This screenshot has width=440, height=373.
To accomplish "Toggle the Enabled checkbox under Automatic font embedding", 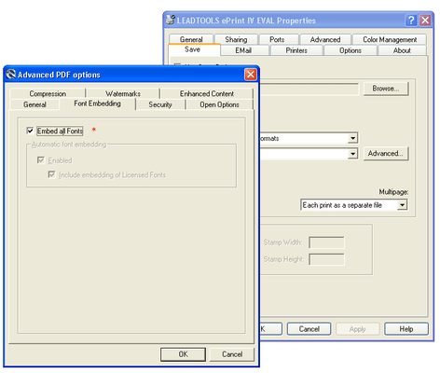I will 40,160.
